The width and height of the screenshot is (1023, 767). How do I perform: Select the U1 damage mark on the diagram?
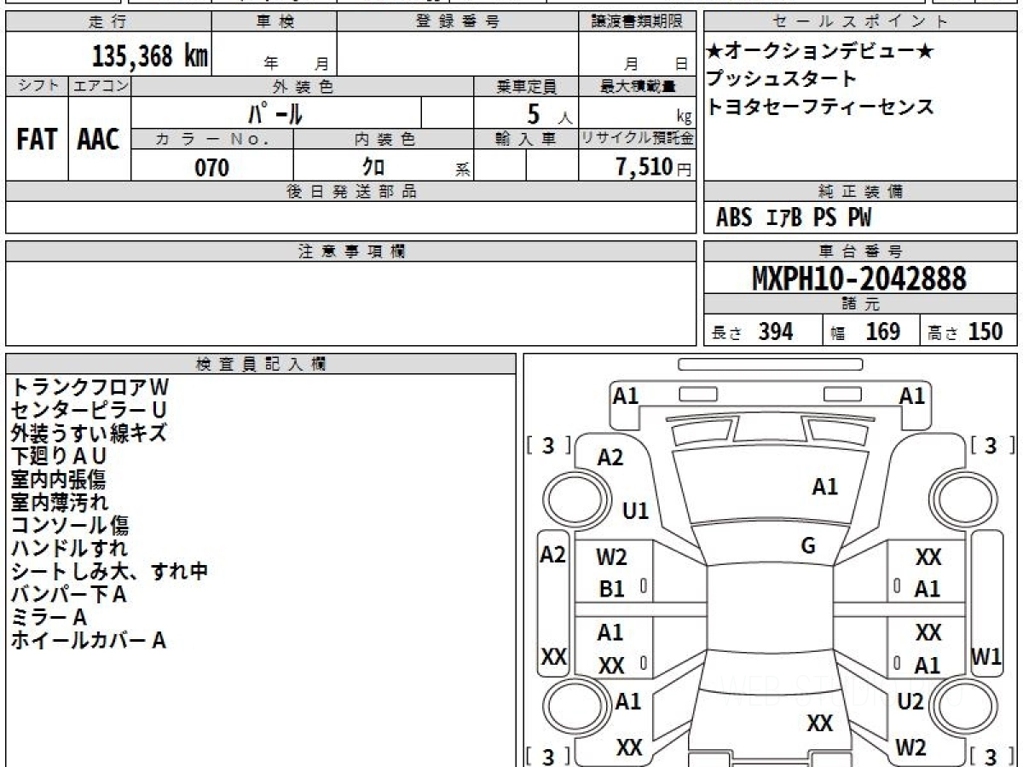[635, 510]
